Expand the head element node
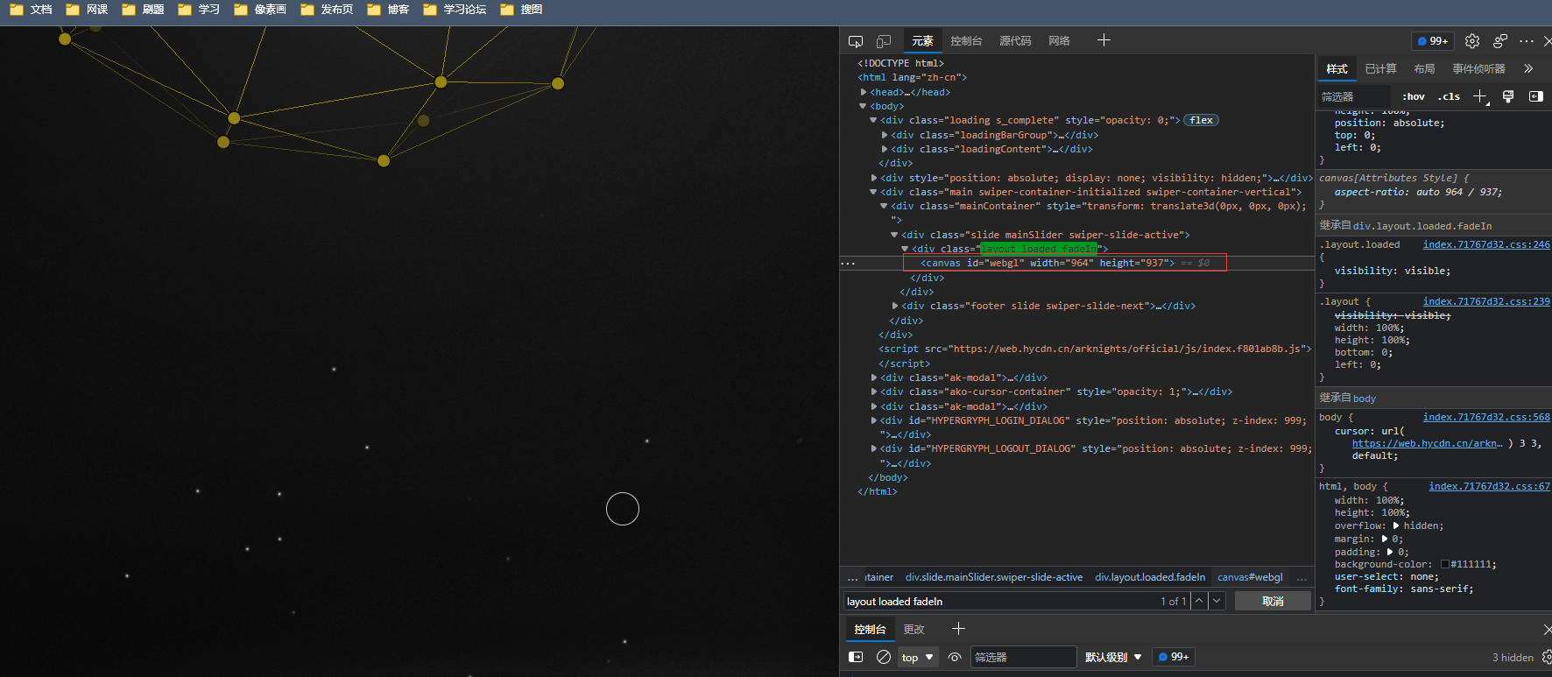 (x=864, y=92)
